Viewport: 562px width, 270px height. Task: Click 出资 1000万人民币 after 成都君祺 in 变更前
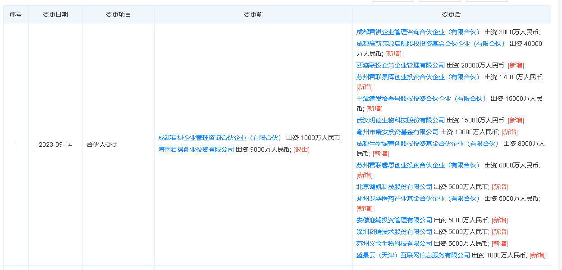click(x=313, y=138)
